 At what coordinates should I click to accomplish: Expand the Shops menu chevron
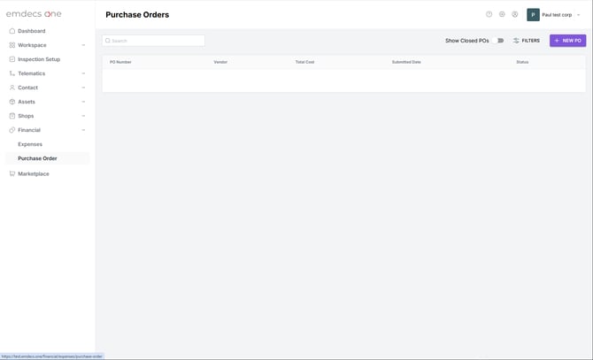tap(83, 116)
